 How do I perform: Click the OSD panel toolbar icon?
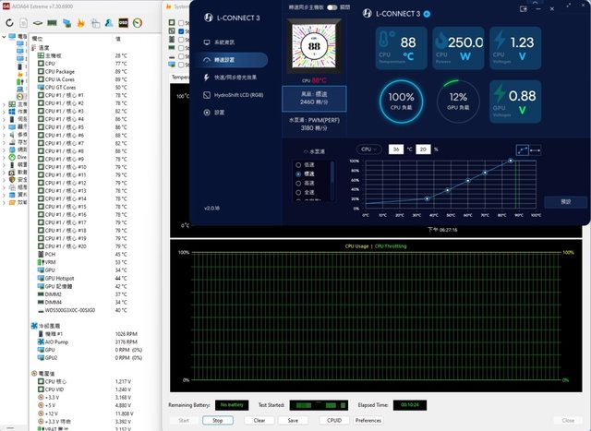point(123,21)
